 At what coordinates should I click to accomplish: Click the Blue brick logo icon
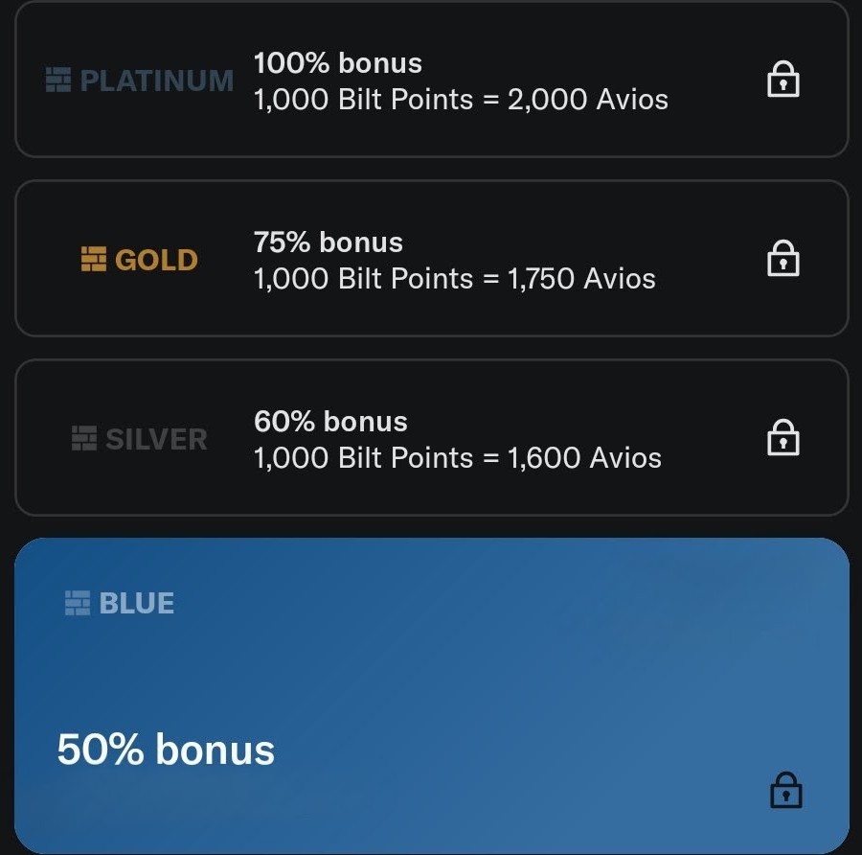pos(78,603)
